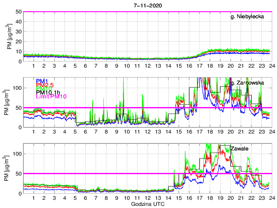
Task: Click hour 24 tick on the bottom plot
Action: click(271, 198)
